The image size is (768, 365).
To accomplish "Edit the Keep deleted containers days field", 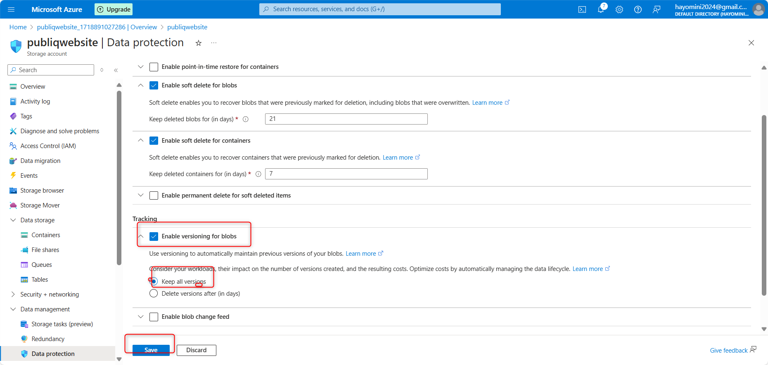I will [346, 174].
